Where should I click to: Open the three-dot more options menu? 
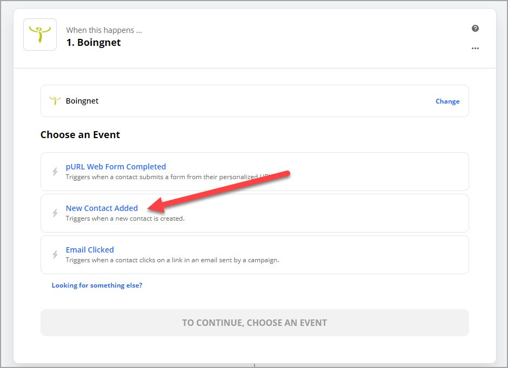click(475, 48)
